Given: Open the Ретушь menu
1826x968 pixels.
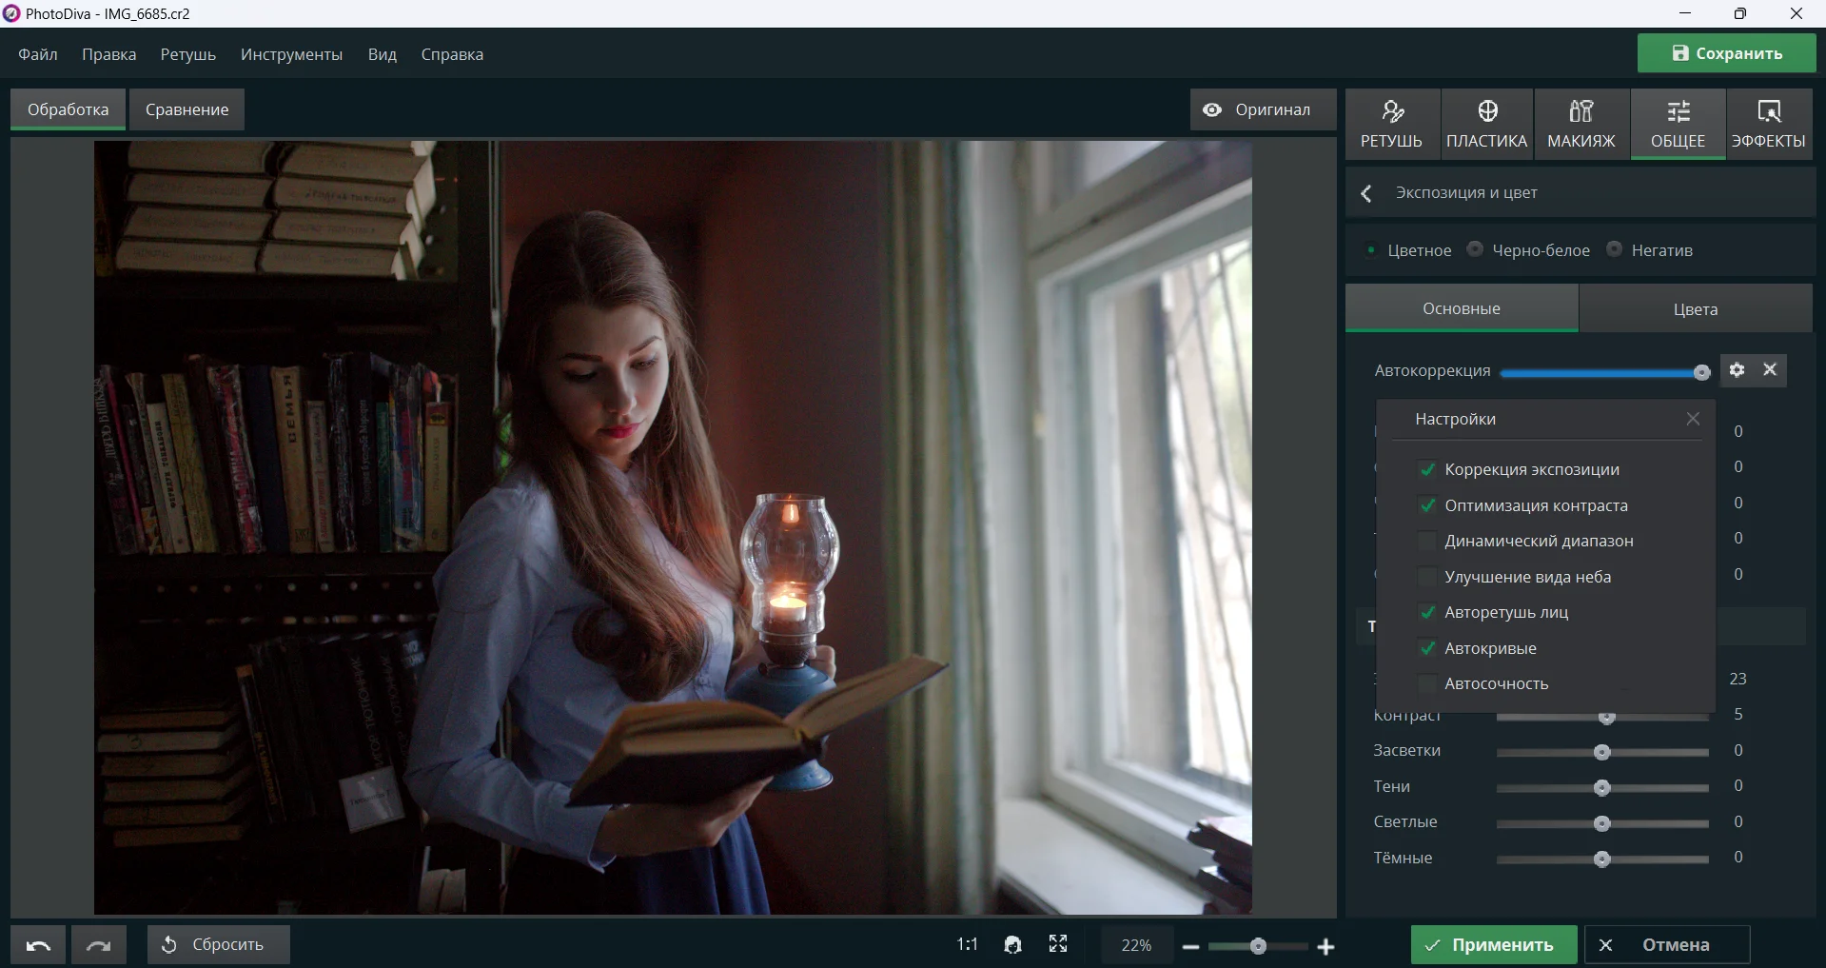Looking at the screenshot, I should tap(188, 54).
